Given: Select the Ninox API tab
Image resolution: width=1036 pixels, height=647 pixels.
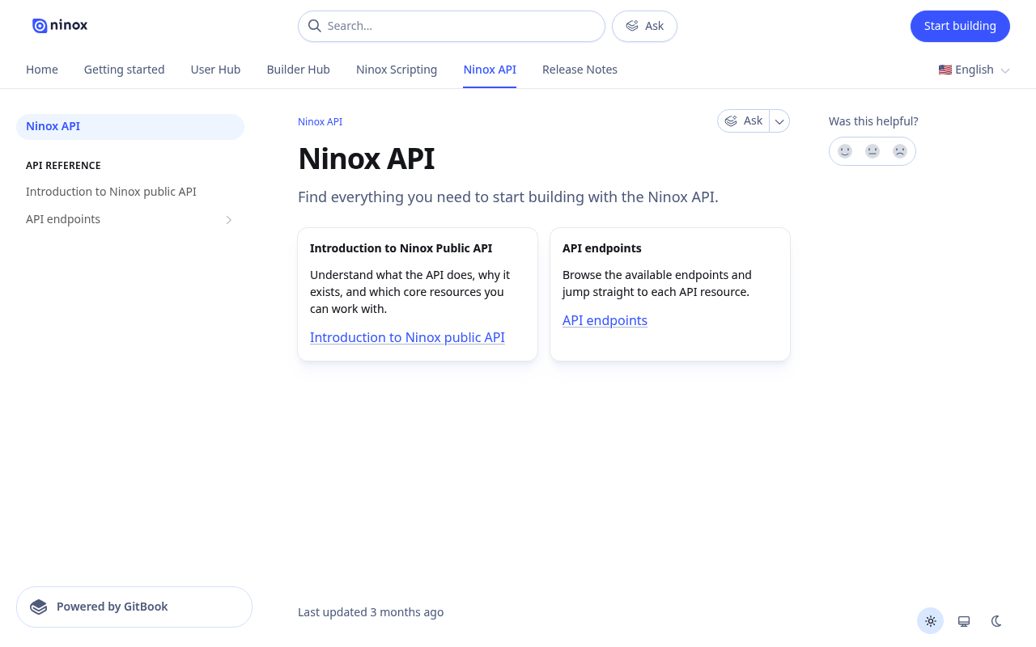Looking at the screenshot, I should click(x=490, y=70).
